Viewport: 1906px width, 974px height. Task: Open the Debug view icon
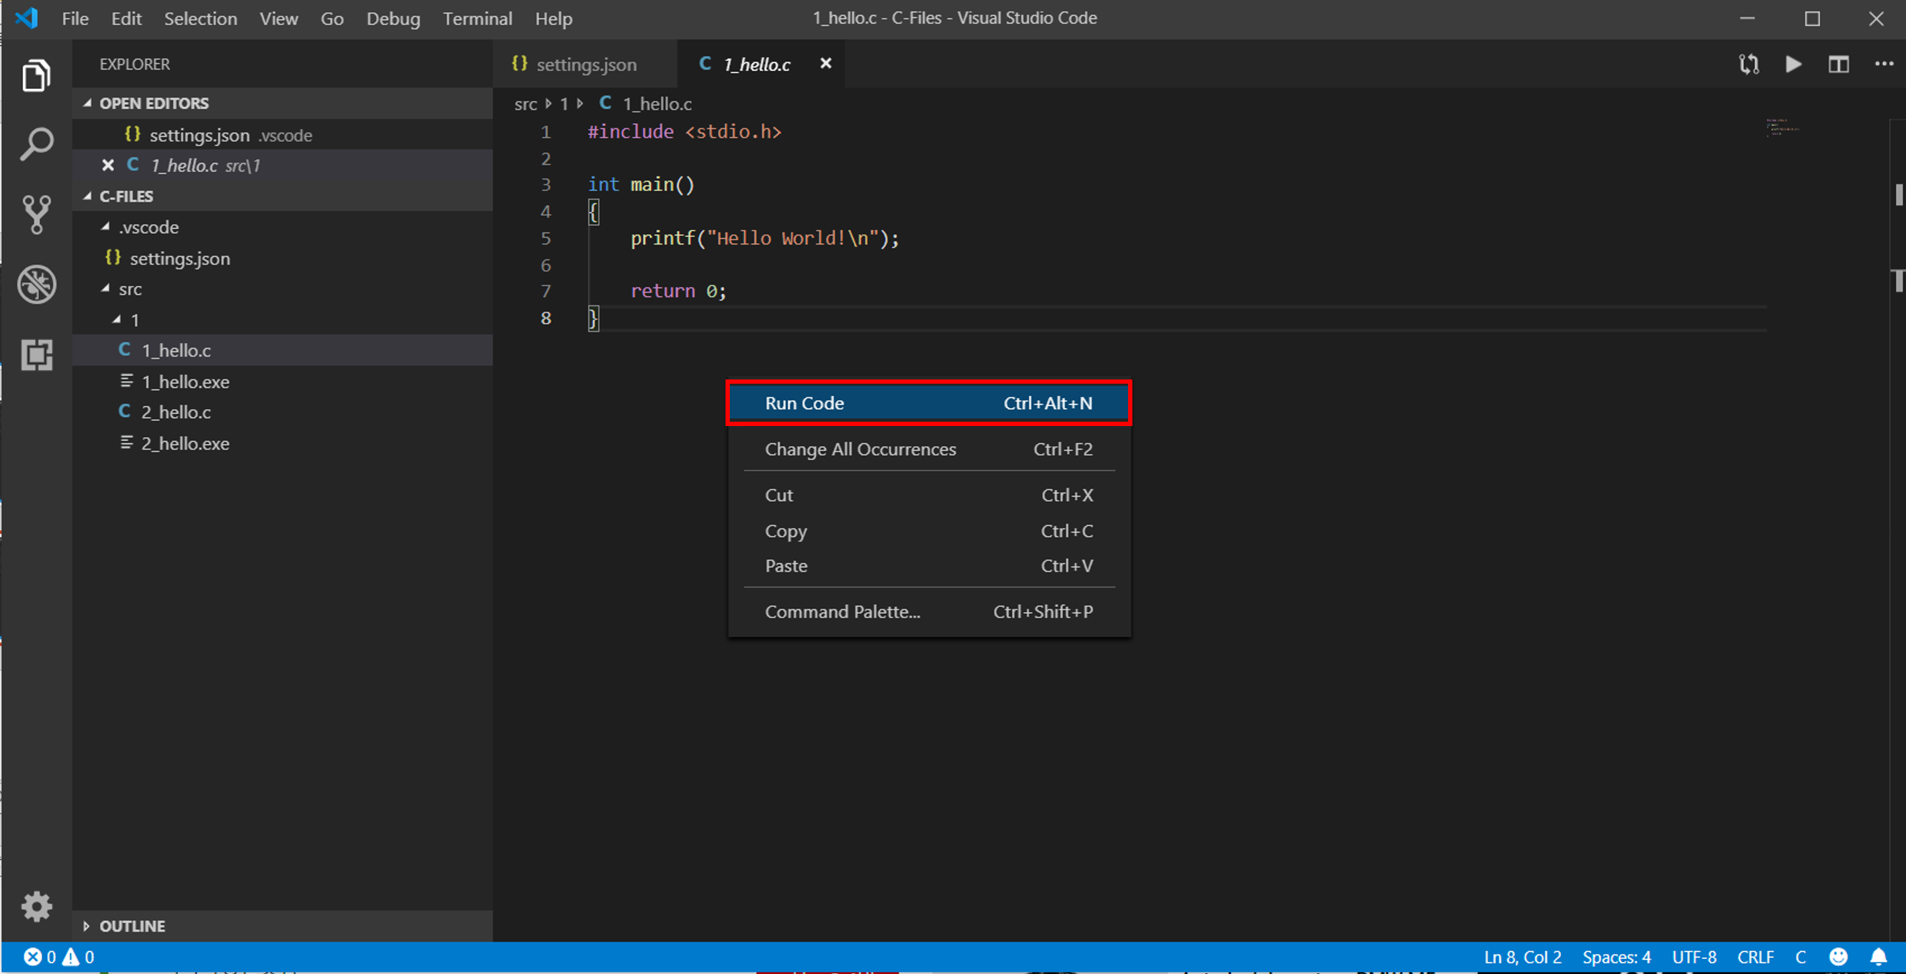point(37,285)
